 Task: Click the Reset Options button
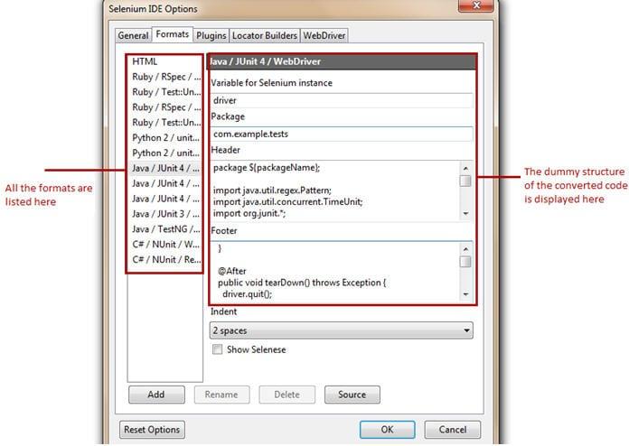pos(152,430)
